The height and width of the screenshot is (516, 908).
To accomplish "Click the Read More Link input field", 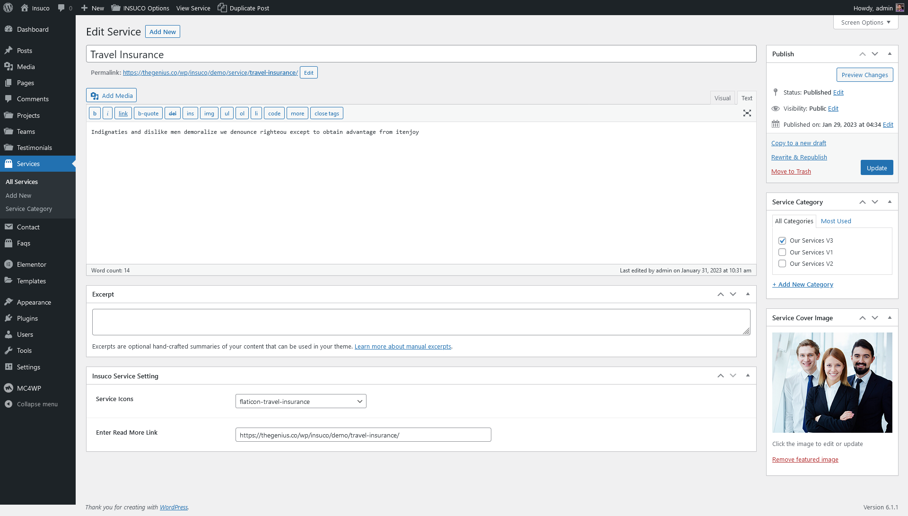I will (x=363, y=435).
